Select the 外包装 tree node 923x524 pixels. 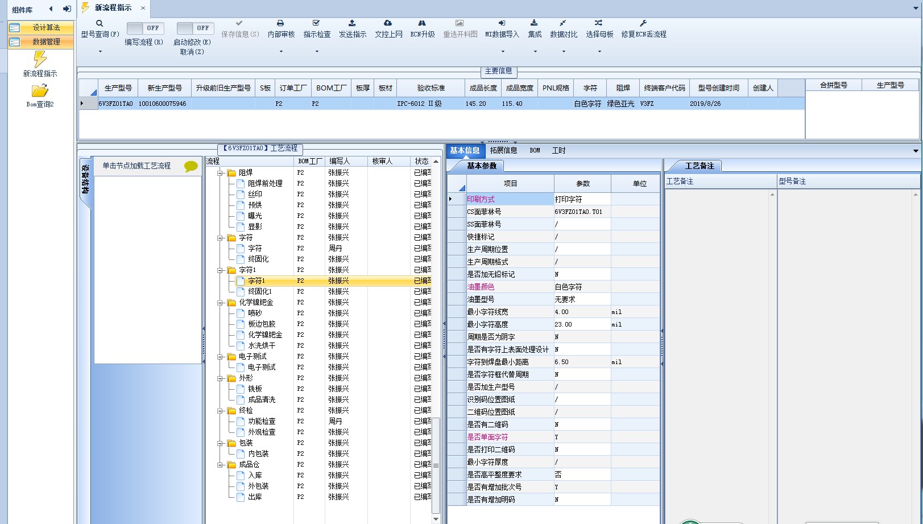tap(258, 486)
